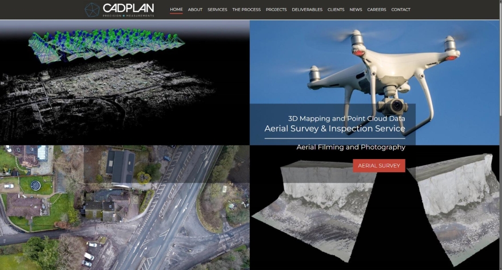Open the HOME menu item

coord(176,10)
